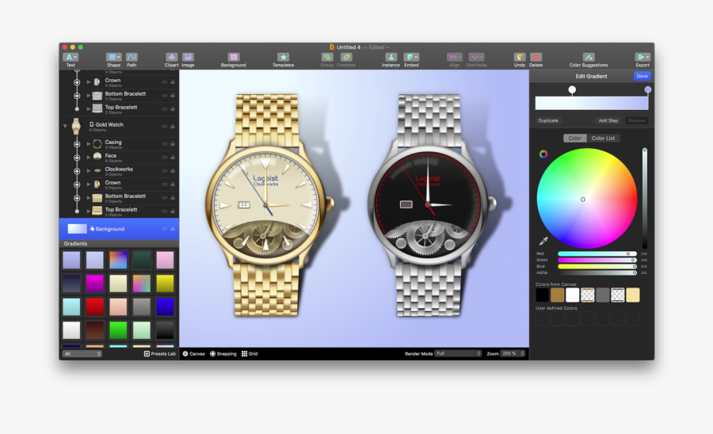Collapse the Gold Watch group
The height and width of the screenshot is (434, 713).
(x=65, y=125)
